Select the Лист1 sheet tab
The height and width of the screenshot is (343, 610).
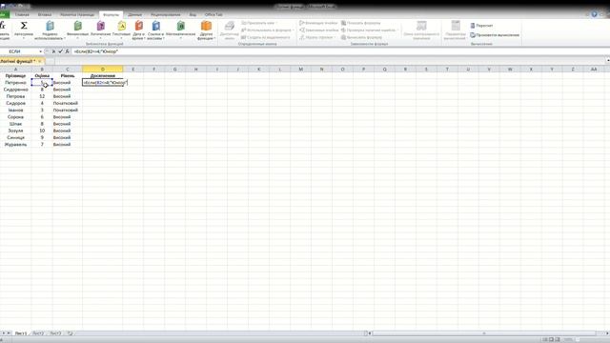pyautogui.click(x=20, y=333)
